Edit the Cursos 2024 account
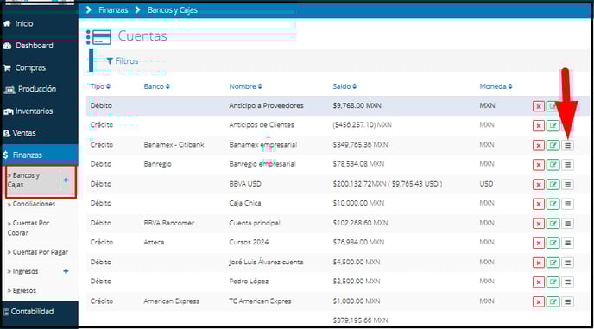The image size is (594, 329). click(x=553, y=243)
